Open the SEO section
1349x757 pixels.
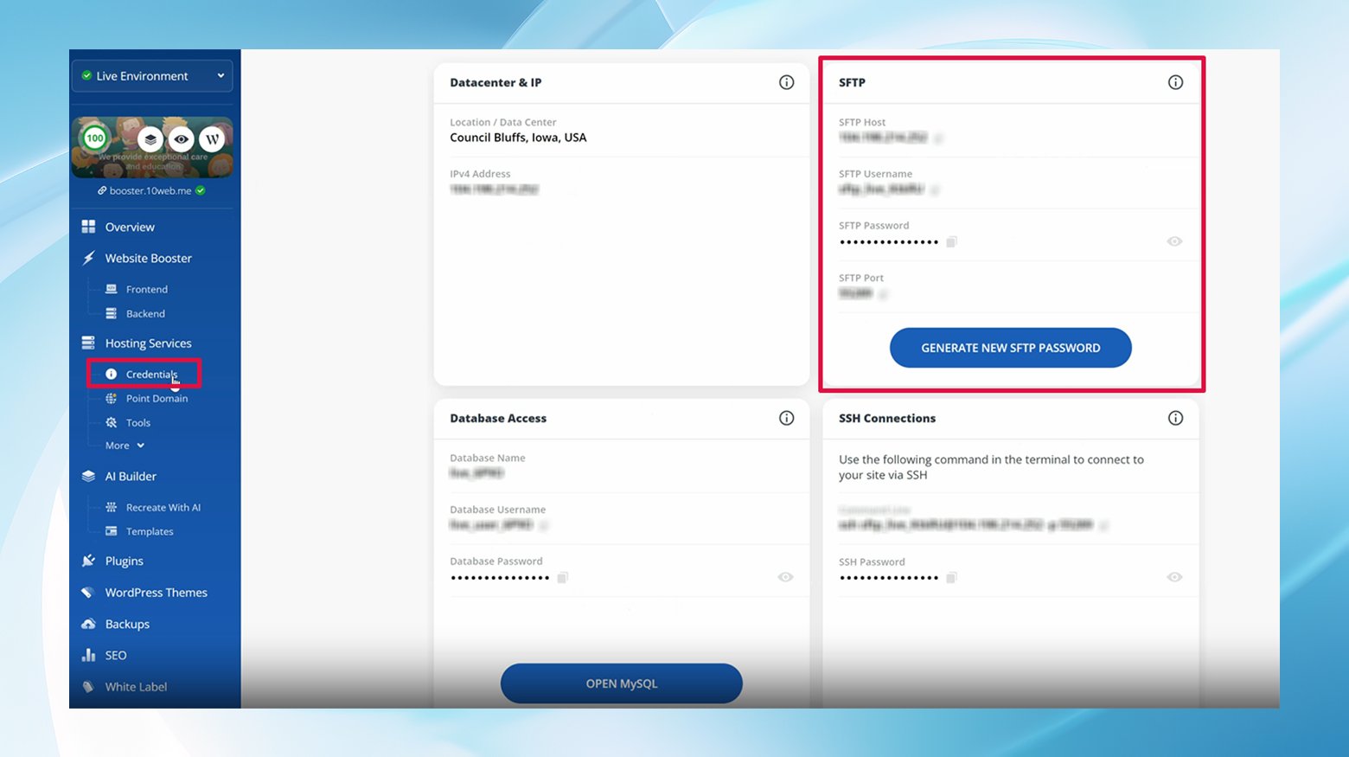click(117, 655)
